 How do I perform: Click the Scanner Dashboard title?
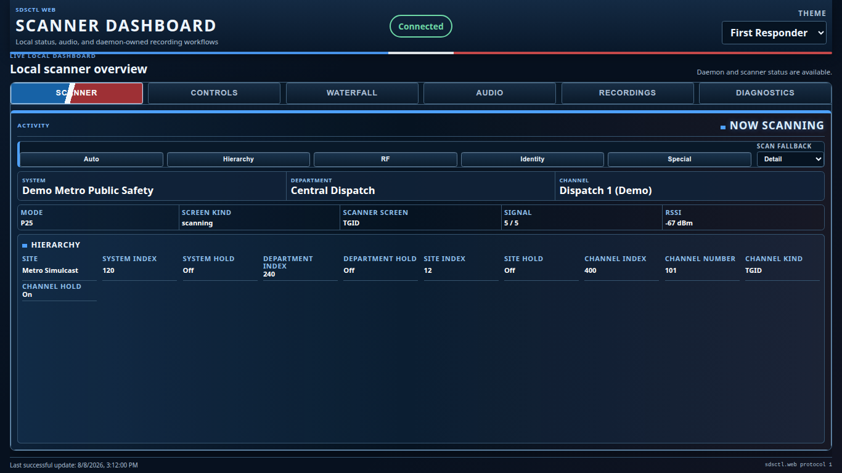(x=116, y=26)
